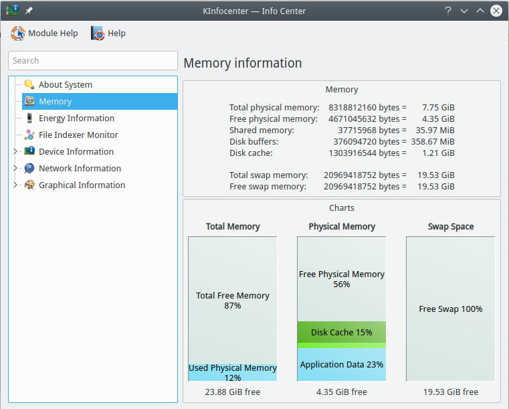Click the Memory chip icon in sidebar

(29, 101)
